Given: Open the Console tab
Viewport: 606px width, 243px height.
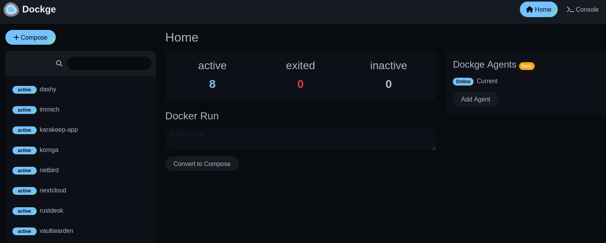Looking at the screenshot, I should [583, 9].
